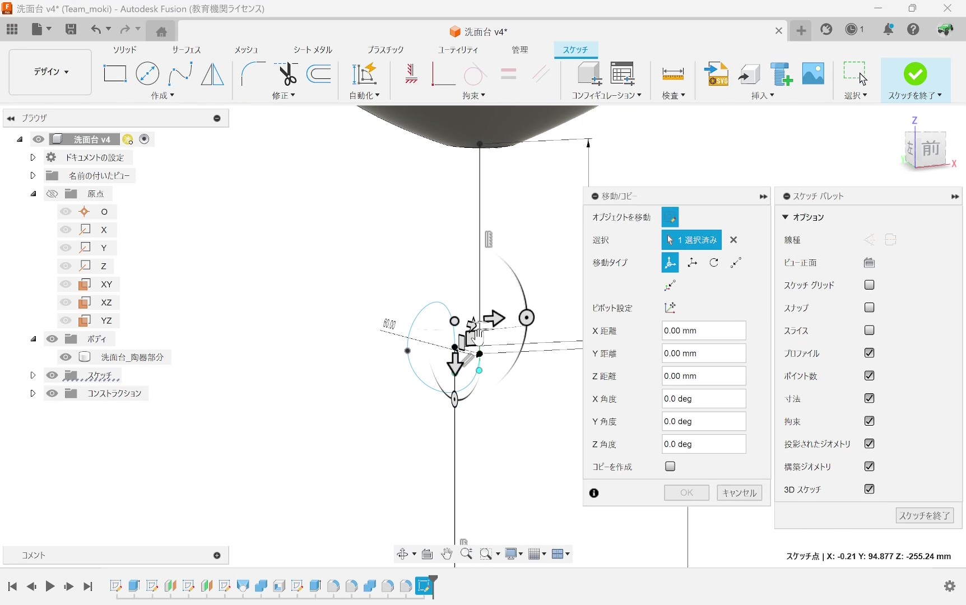The height and width of the screenshot is (605, 966).
Task: Switch to the ユーティリティ tab
Action: point(458,50)
